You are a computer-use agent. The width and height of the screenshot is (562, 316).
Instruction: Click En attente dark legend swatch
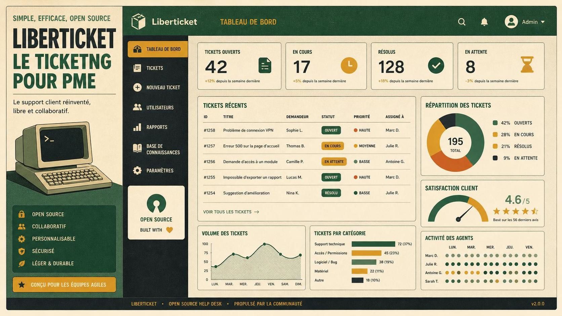click(x=495, y=158)
